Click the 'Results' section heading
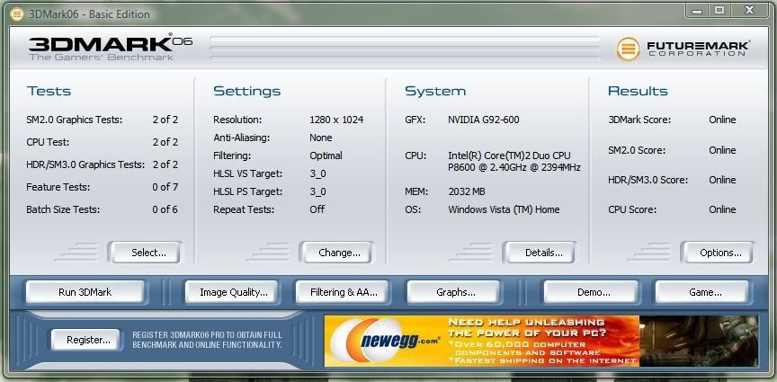Image resolution: width=777 pixels, height=382 pixels. (638, 91)
